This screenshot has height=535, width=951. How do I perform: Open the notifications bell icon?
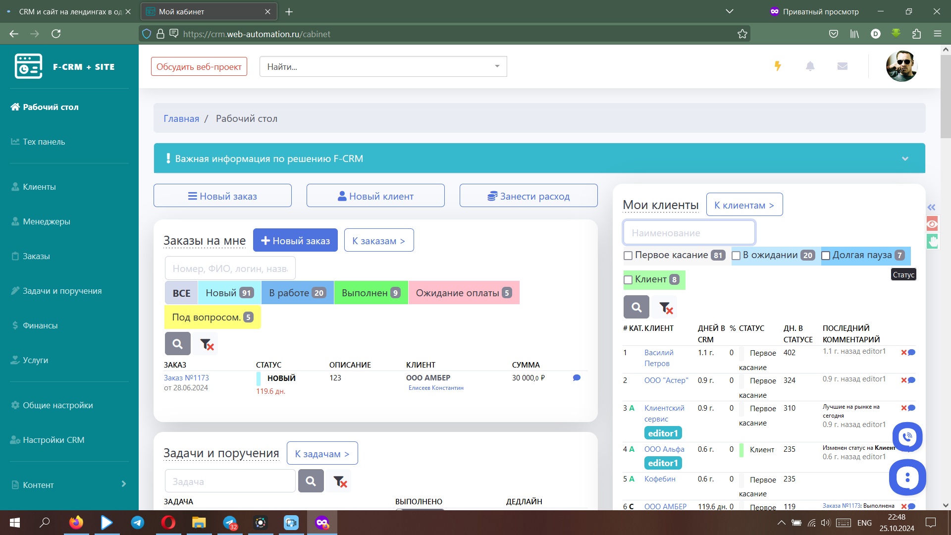[x=810, y=66]
